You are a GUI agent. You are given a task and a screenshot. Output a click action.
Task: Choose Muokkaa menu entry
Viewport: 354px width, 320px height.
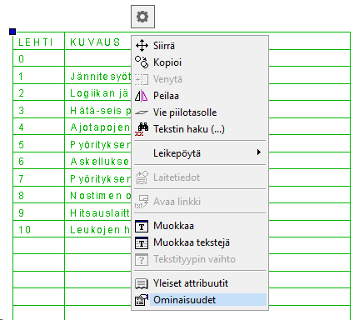pyautogui.click(x=200, y=226)
